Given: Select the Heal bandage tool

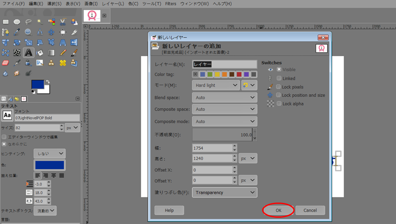Looking at the screenshot, I should [x=63, y=63].
